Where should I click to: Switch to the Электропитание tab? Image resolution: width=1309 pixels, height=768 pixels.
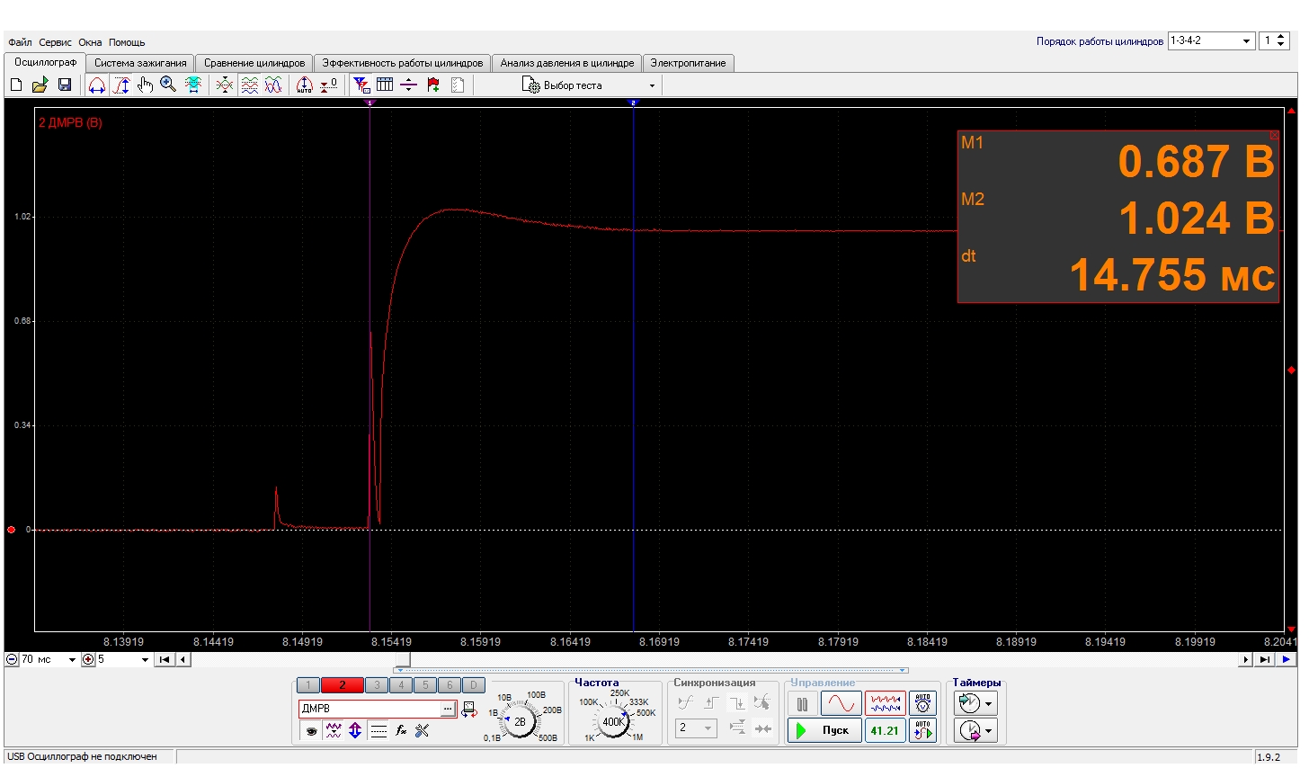click(x=689, y=63)
